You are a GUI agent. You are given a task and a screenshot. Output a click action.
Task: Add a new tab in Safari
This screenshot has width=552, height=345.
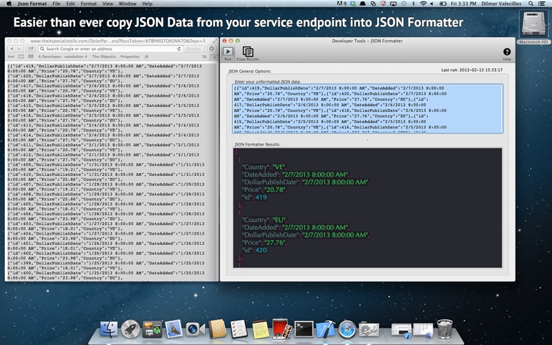[x=213, y=57]
